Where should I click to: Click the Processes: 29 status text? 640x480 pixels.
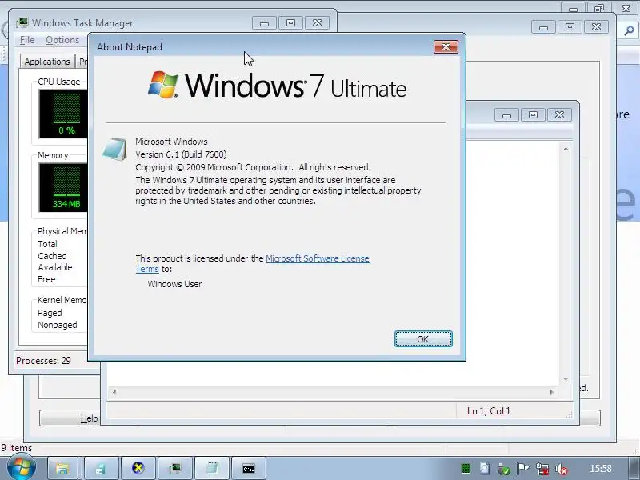click(43, 361)
